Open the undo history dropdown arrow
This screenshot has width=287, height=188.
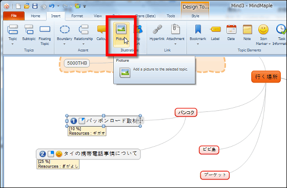pos(58,6)
